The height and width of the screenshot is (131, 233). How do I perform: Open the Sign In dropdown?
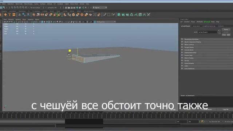(100, 8)
